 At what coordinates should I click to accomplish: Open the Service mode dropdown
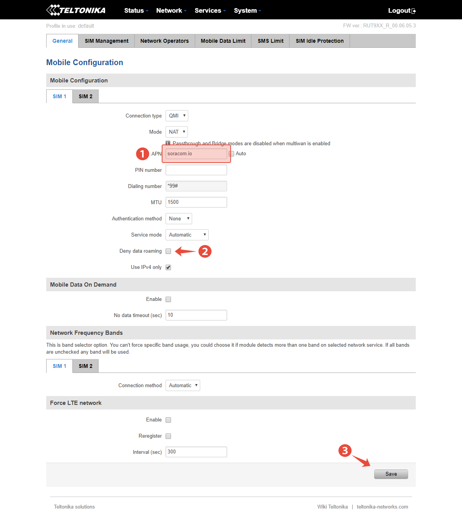(187, 235)
